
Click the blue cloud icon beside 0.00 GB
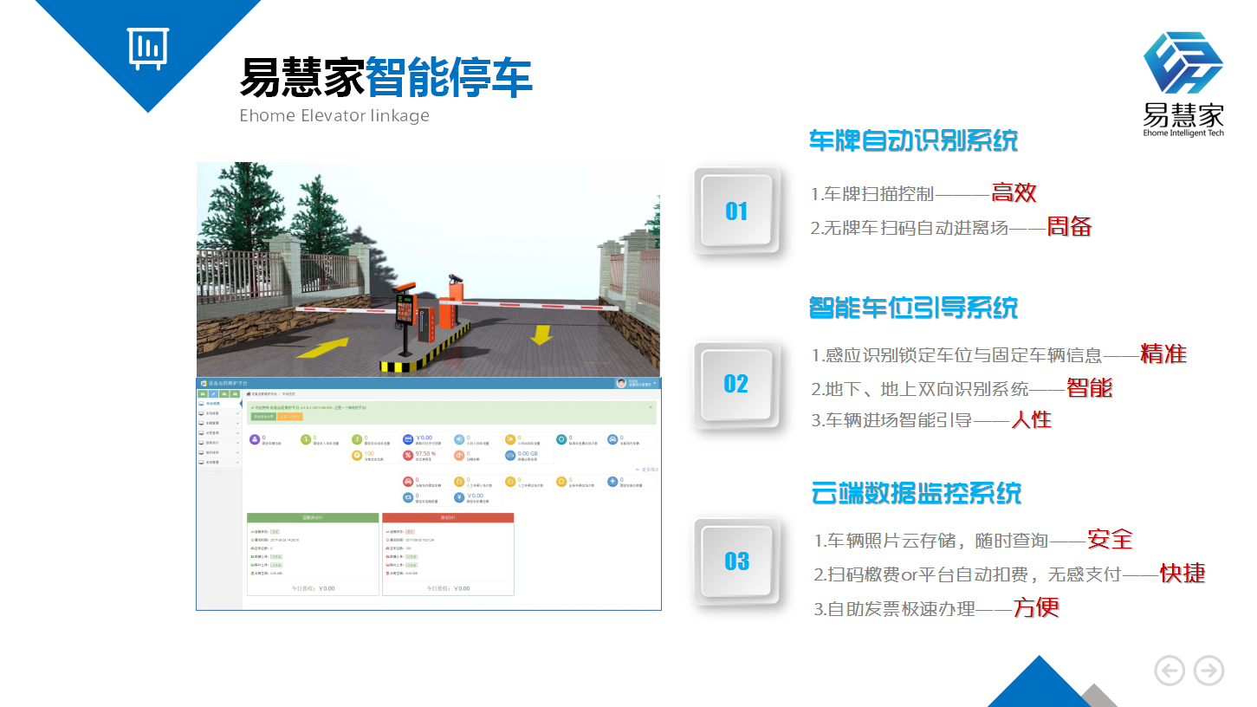click(x=510, y=455)
